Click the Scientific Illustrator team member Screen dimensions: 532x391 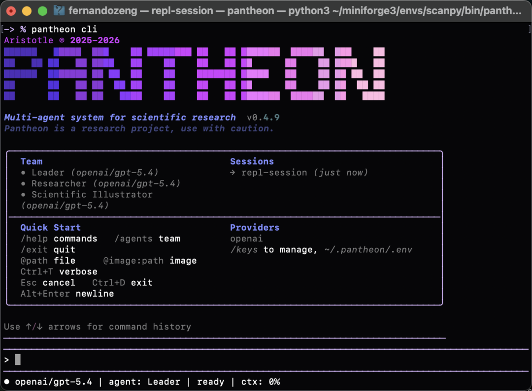(92, 195)
